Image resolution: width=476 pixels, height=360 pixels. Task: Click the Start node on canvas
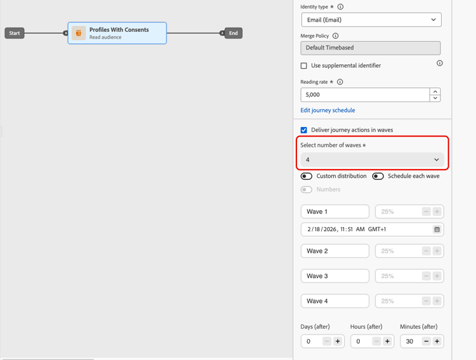tap(14, 33)
